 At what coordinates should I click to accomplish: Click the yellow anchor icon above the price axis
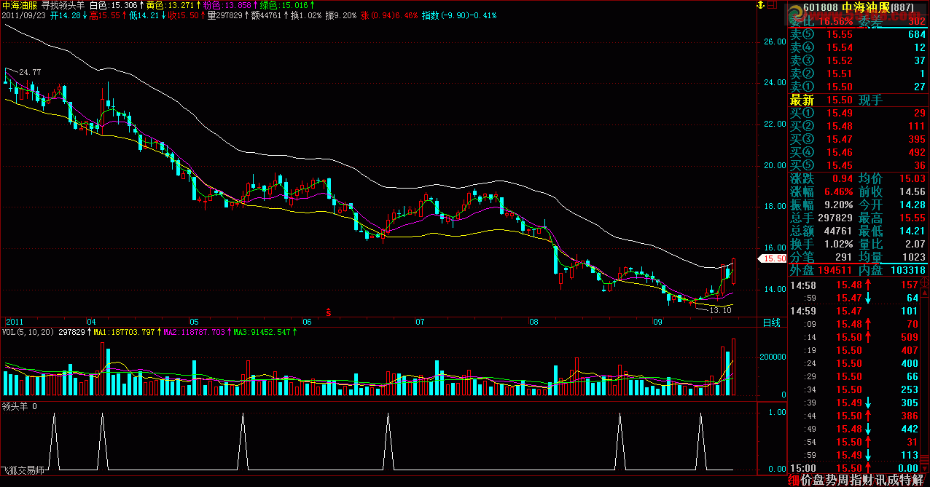tap(760, 7)
